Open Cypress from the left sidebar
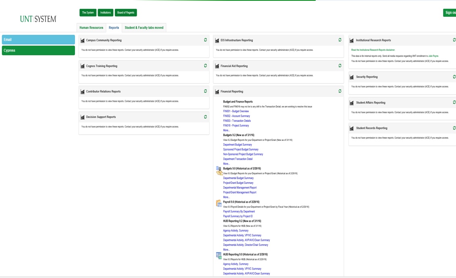 pyautogui.click(x=38, y=50)
